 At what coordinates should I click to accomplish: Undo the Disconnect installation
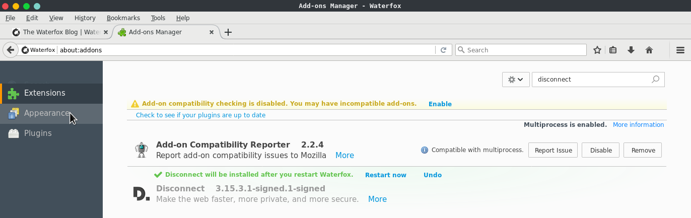click(x=433, y=175)
